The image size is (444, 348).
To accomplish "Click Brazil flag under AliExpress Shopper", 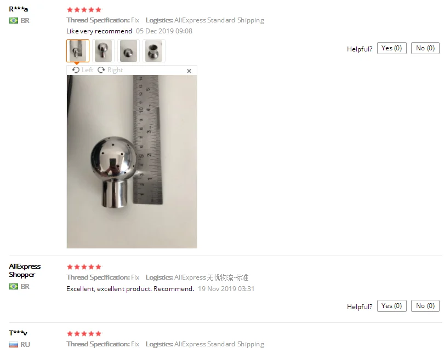I will click(x=14, y=286).
